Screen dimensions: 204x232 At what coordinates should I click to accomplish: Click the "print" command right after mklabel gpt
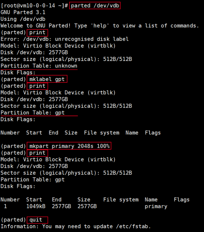[37, 86]
